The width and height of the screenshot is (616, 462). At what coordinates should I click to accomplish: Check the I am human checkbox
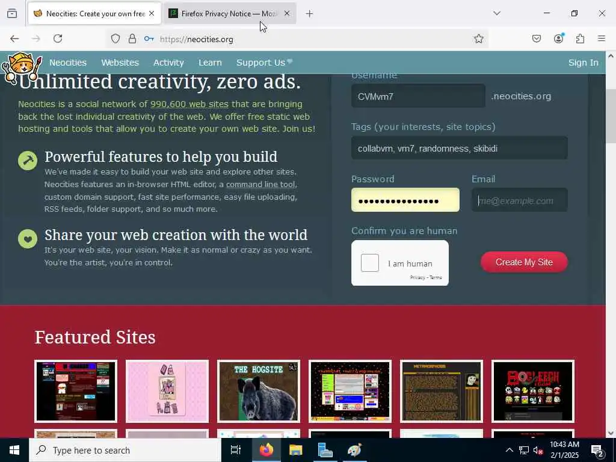[x=370, y=263]
